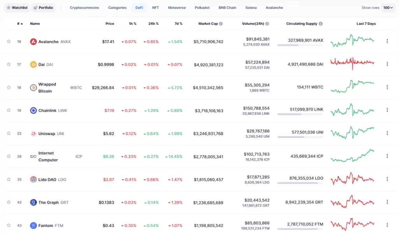399x235 pixels.
Task: Switch to the NFT tab
Action: tap(155, 8)
